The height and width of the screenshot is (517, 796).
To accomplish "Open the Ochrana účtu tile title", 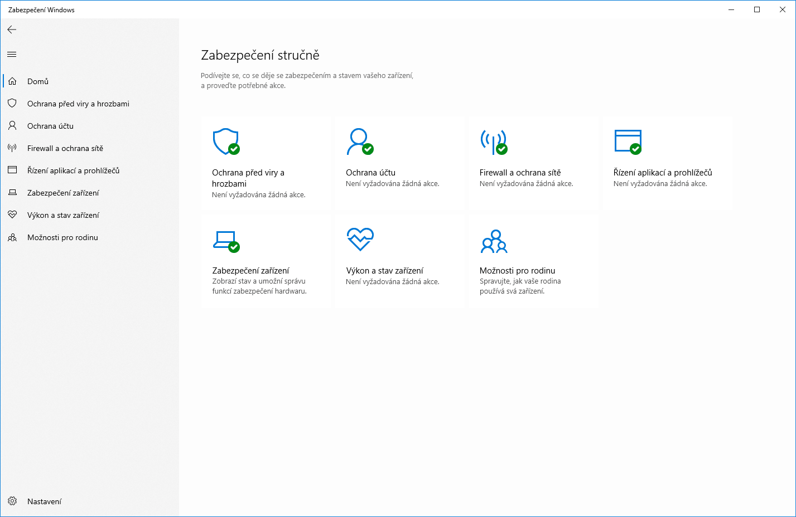I will (370, 173).
